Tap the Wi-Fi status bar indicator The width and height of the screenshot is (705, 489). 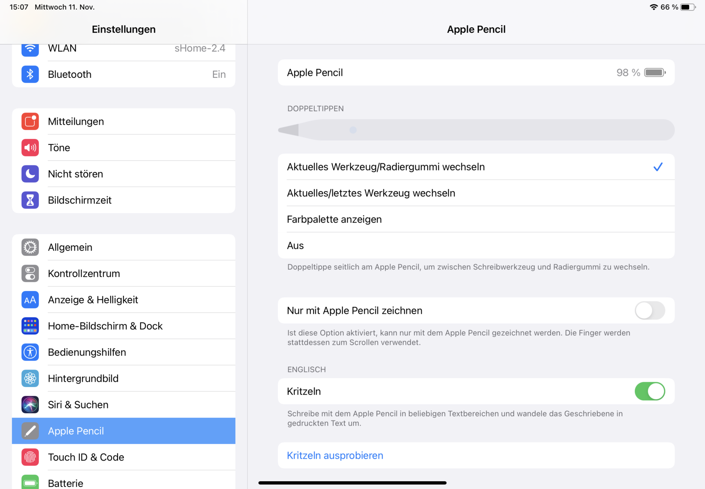tap(654, 7)
